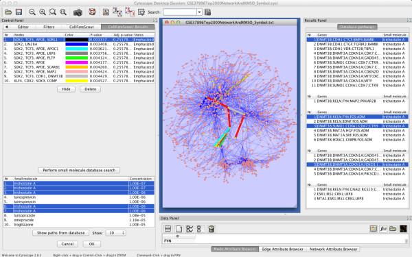Perform small molecule database search
The image size is (412, 257).
click(79, 170)
